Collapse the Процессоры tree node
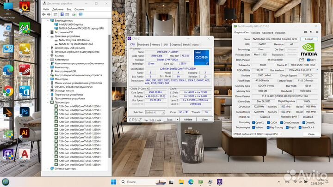This screenshot has width=333, height=187. [x=48, y=102]
